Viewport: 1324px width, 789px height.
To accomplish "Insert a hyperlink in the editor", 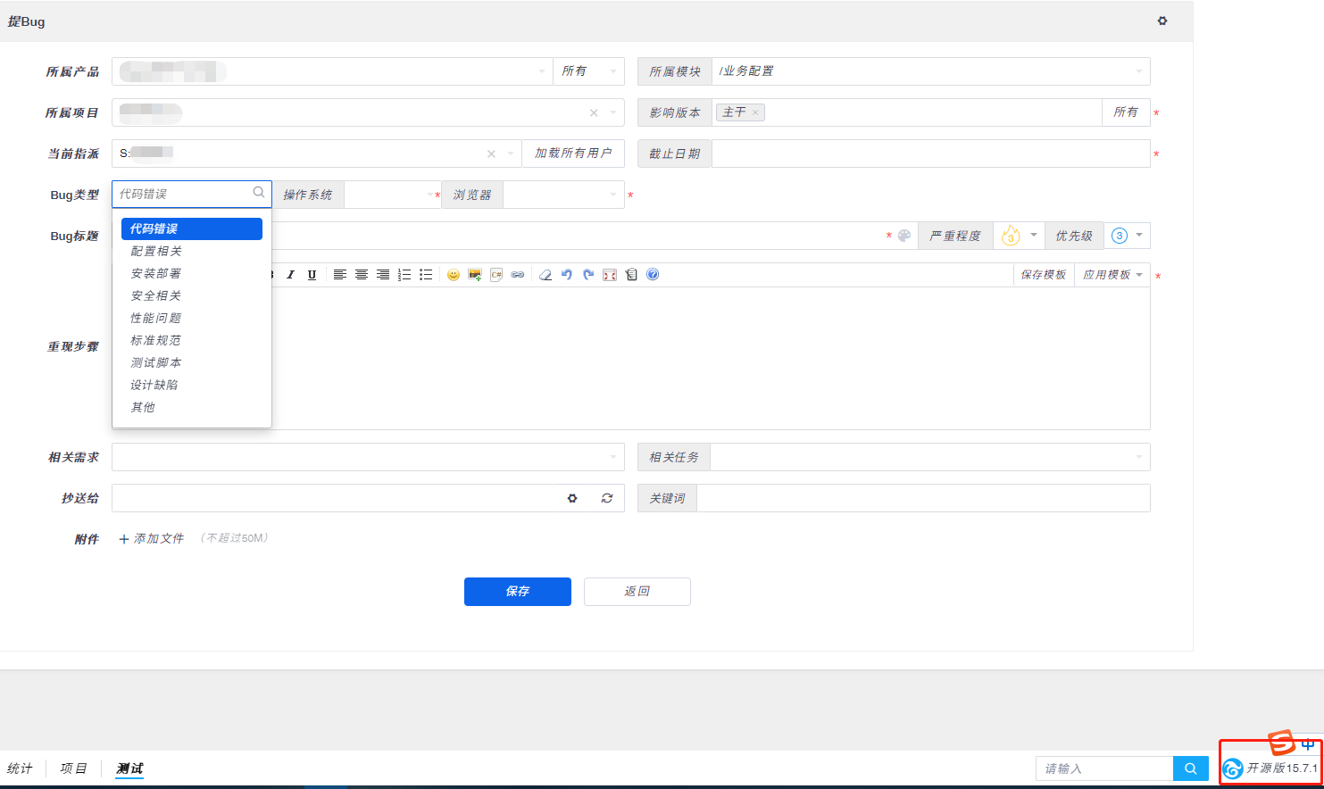I will (518, 275).
